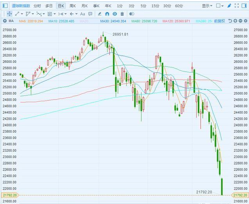Expand the arrow tool options arrow
The height and width of the screenshot is (204, 249).
click(x=76, y=14)
